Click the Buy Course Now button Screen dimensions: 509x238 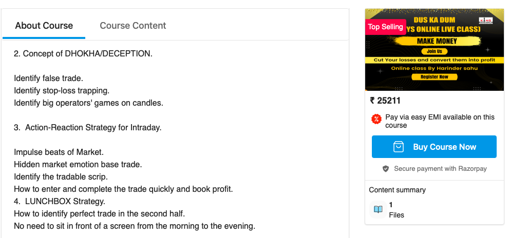click(434, 147)
